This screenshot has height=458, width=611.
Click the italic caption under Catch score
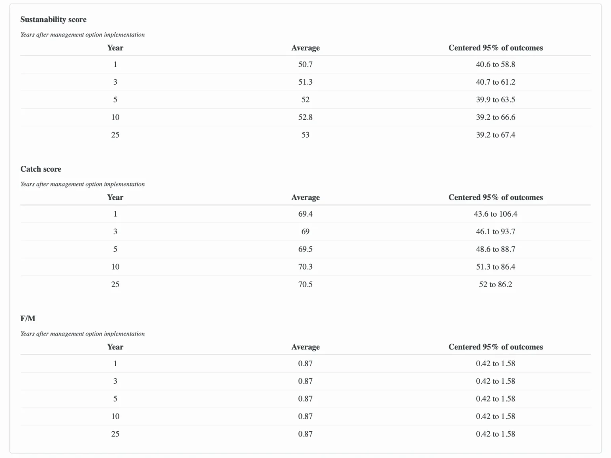coord(83,184)
